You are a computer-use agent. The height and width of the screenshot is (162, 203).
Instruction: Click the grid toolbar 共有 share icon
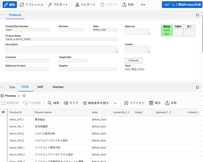[x=167, y=103]
